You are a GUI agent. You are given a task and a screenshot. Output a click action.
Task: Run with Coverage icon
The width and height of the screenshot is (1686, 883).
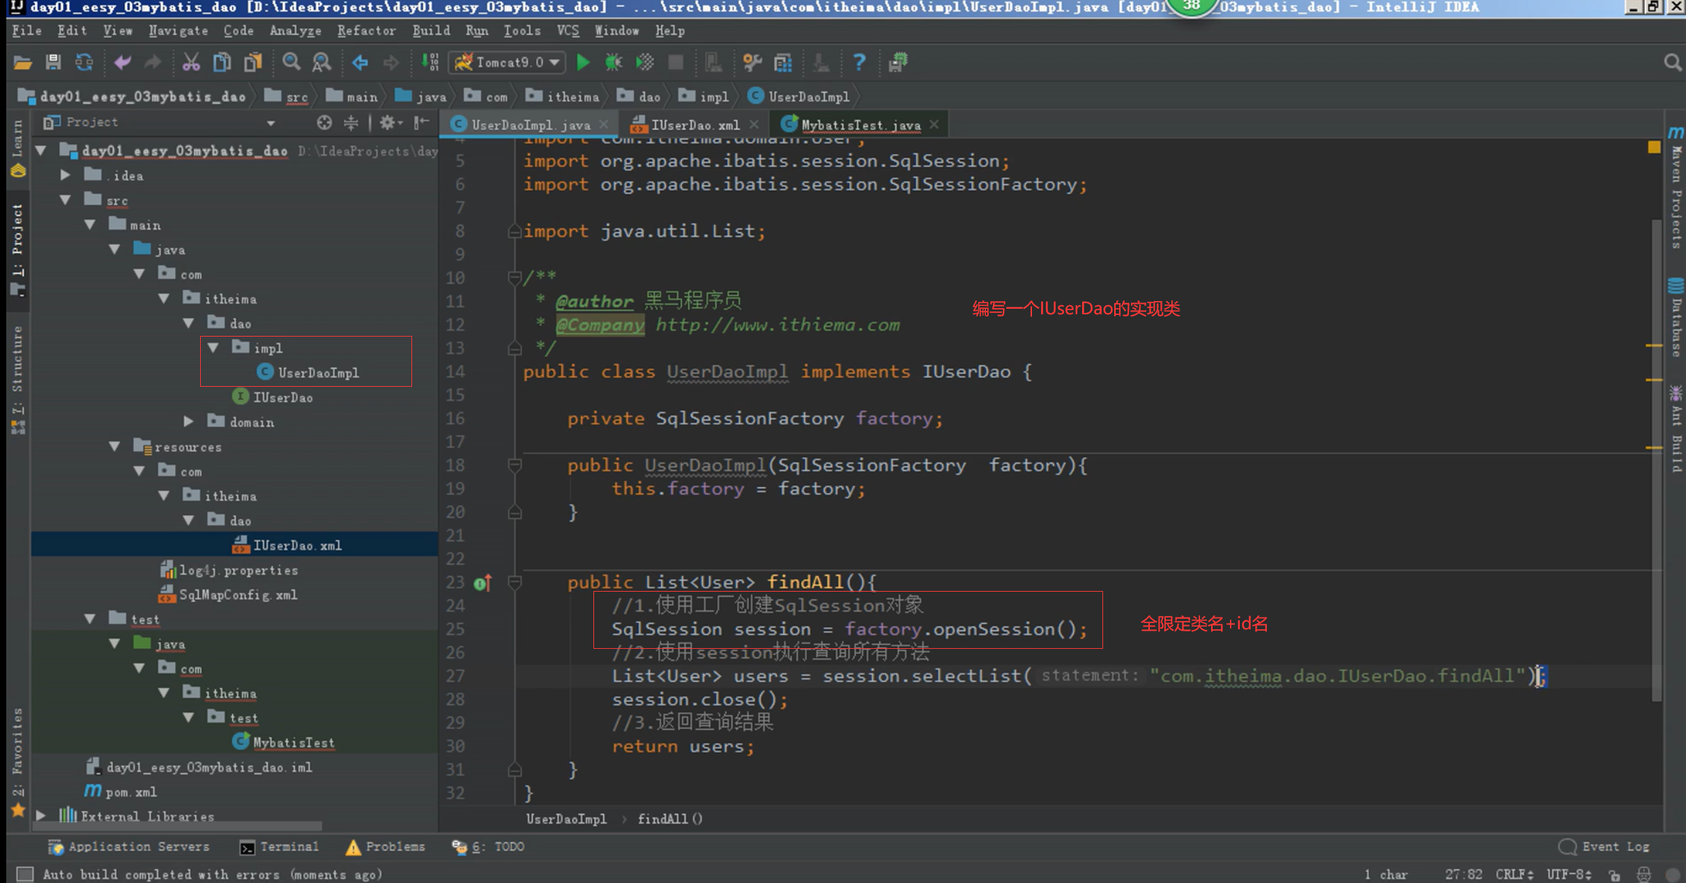pos(644,62)
